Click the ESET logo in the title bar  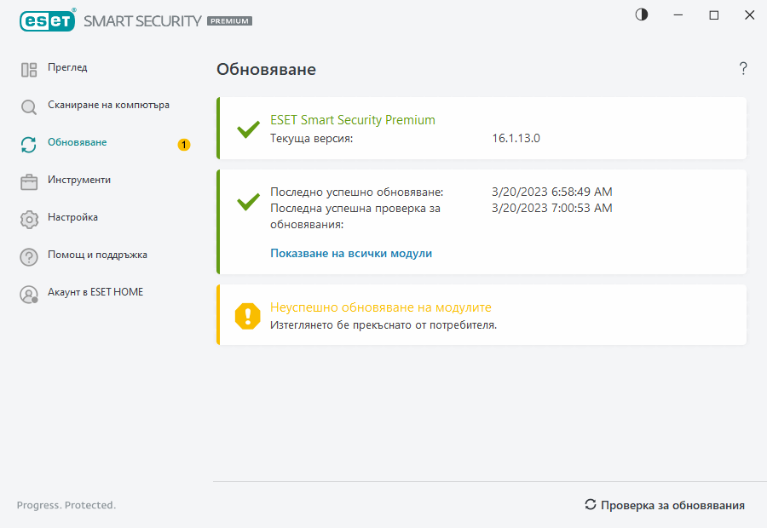(x=47, y=20)
